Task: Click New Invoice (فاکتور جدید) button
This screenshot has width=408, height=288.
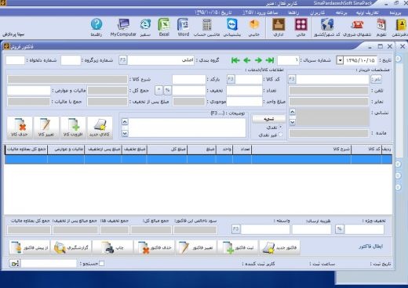Action: click(280, 247)
